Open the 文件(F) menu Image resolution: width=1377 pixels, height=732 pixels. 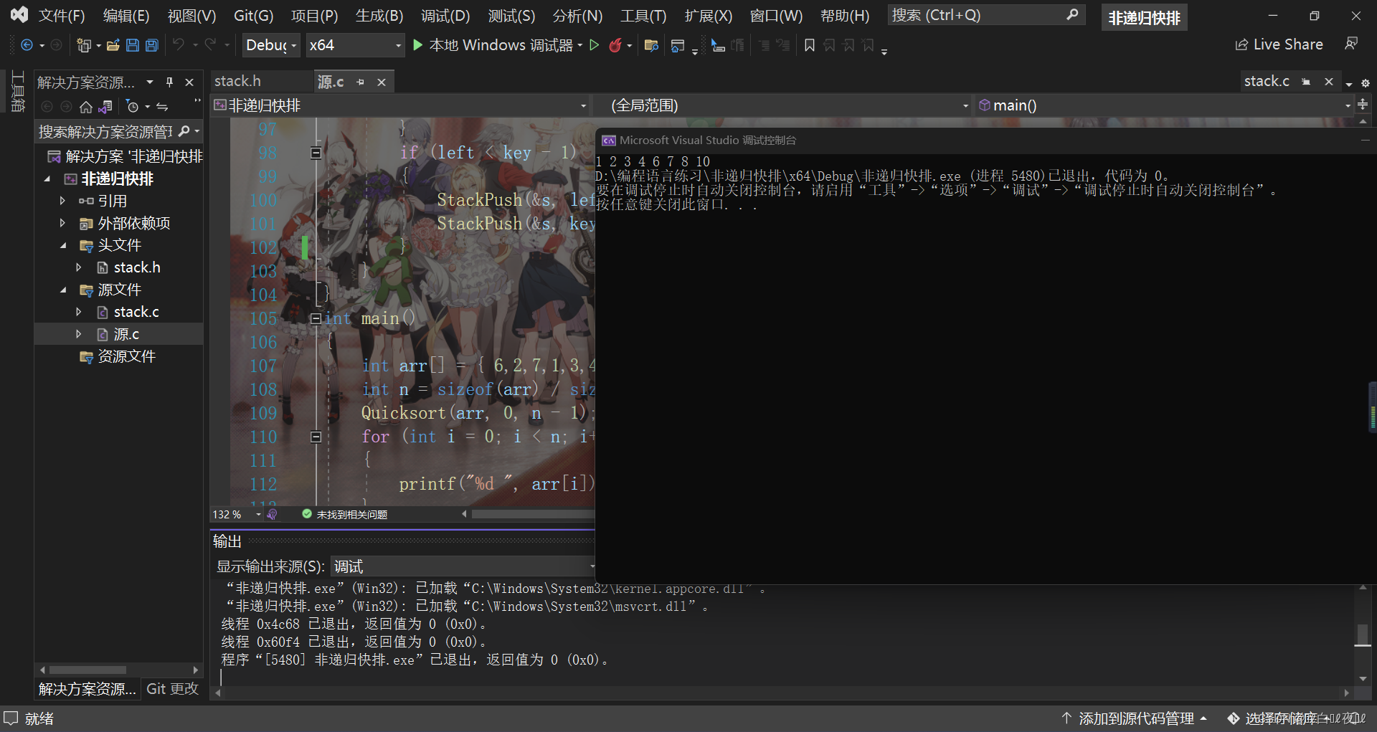pyautogui.click(x=61, y=16)
